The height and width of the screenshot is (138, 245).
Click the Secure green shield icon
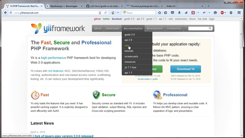point(96,95)
